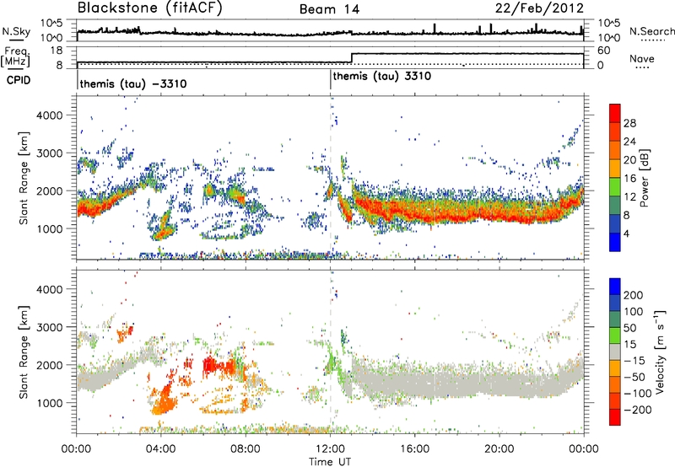The image size is (675, 467).
Task: Click the "Slant Range [km]" label of velocity panel
Action: (x=24, y=352)
